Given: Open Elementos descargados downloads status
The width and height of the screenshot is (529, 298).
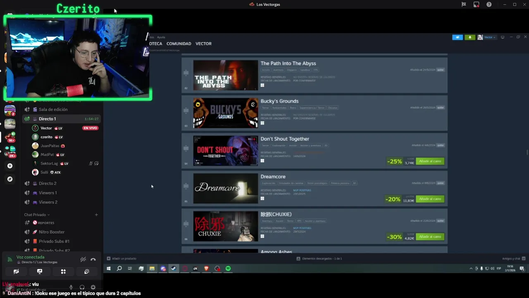Looking at the screenshot, I should point(319,259).
